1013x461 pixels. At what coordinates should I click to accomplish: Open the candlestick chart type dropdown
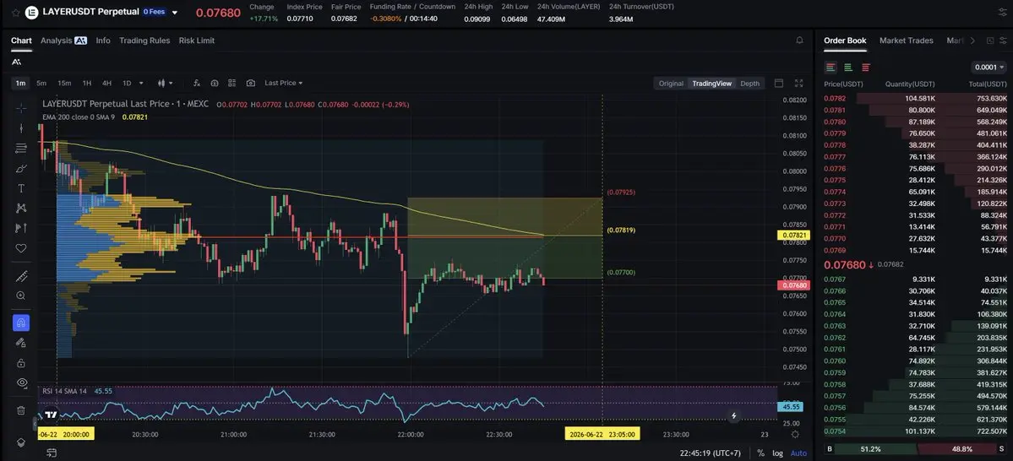(166, 84)
